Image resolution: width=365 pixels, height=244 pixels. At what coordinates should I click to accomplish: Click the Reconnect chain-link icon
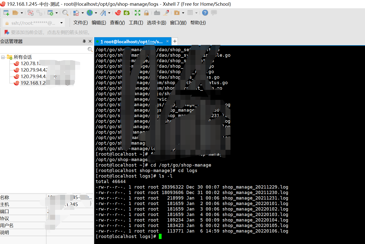(x=39, y=13)
